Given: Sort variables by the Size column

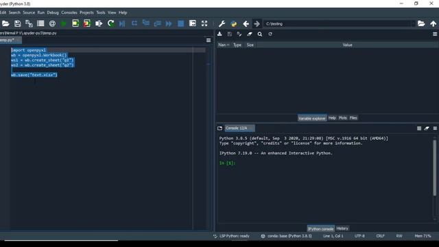Looking at the screenshot, I should 250,45.
